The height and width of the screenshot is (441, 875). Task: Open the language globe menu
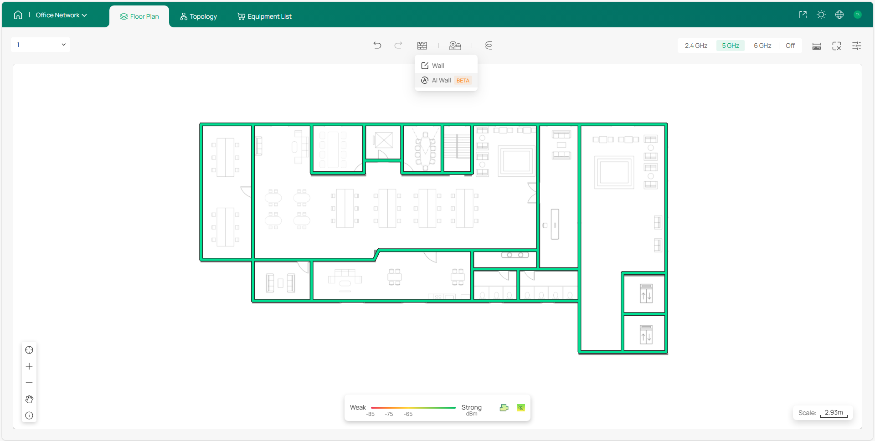tap(839, 15)
